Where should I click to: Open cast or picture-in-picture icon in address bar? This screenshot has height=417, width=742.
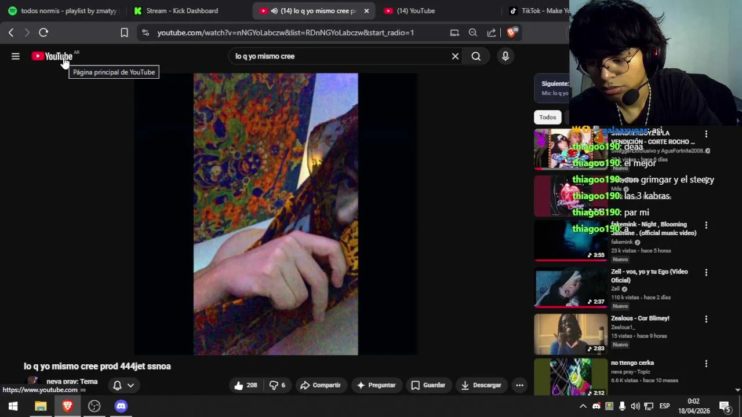pos(454,32)
